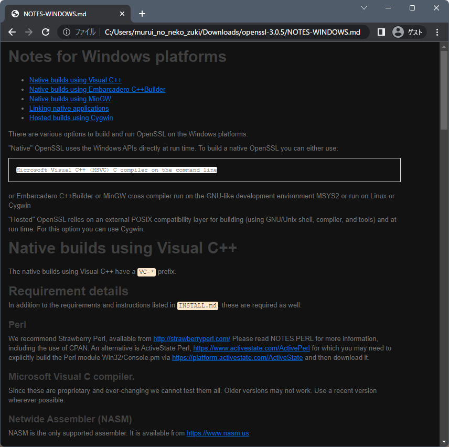Maximize the browser window
Viewport: 449px width, 447px height.
[x=412, y=8]
